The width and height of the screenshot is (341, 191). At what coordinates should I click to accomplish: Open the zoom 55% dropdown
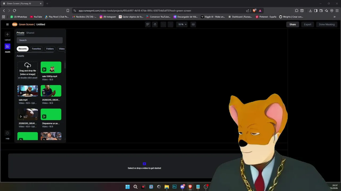pos(182,24)
